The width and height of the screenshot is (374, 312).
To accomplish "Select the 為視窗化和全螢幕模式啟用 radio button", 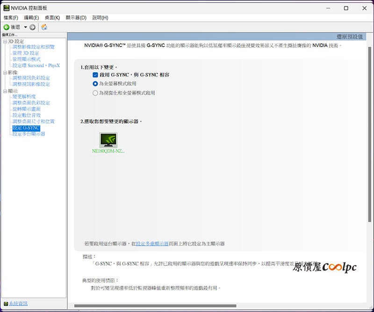I will tap(95, 93).
